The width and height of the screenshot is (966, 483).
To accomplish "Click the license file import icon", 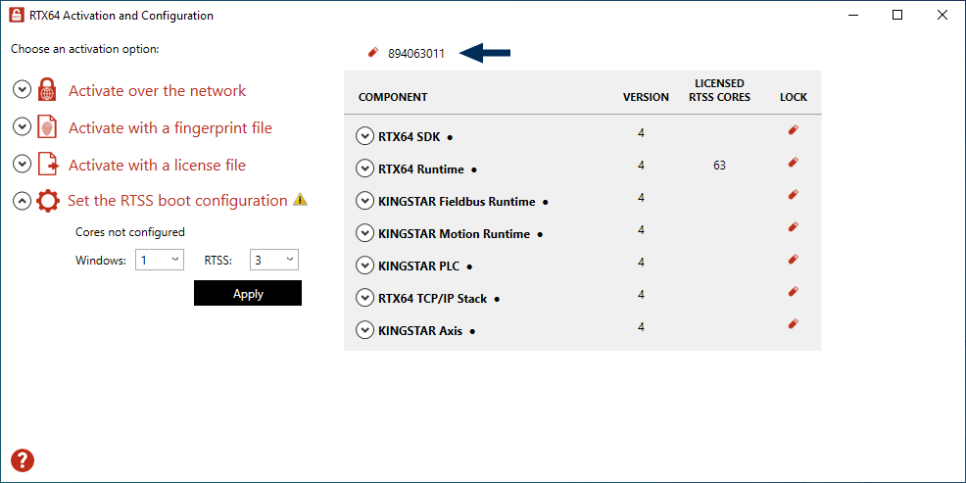I will [x=47, y=165].
